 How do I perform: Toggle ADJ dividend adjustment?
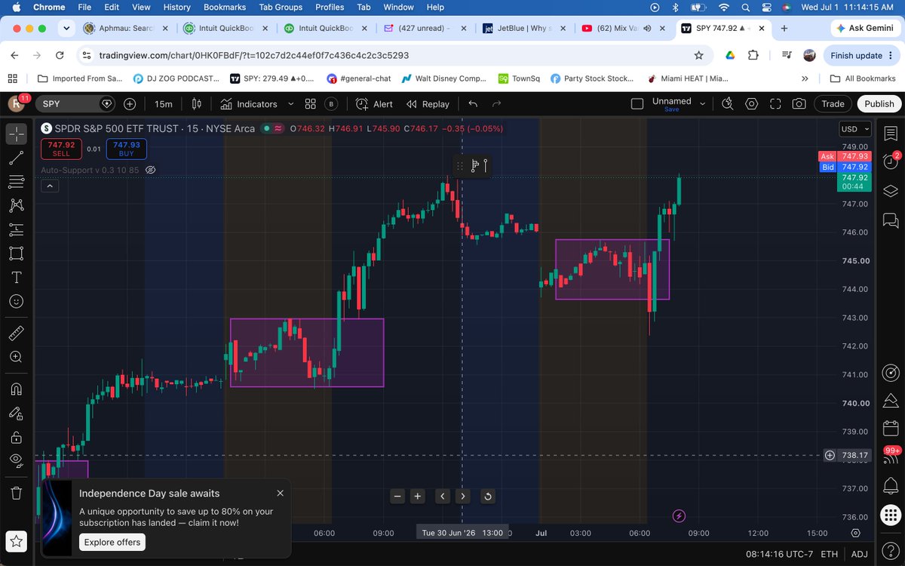(x=859, y=554)
